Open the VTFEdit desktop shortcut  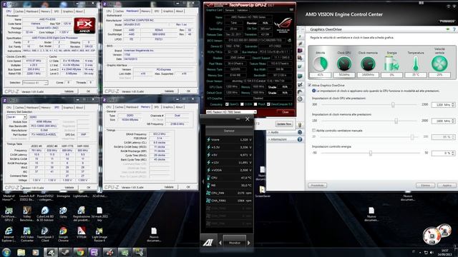point(81,233)
